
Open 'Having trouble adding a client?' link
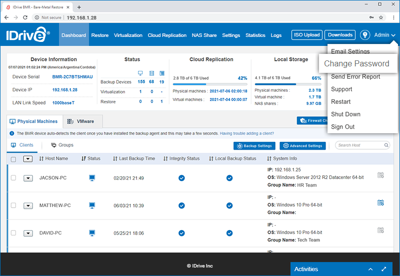point(246,133)
